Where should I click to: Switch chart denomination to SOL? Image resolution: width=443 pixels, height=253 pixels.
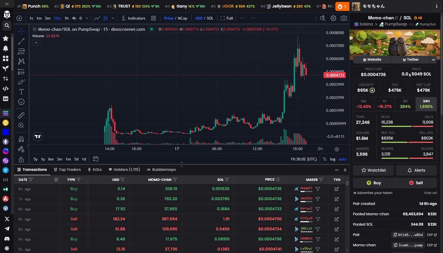(x=210, y=18)
